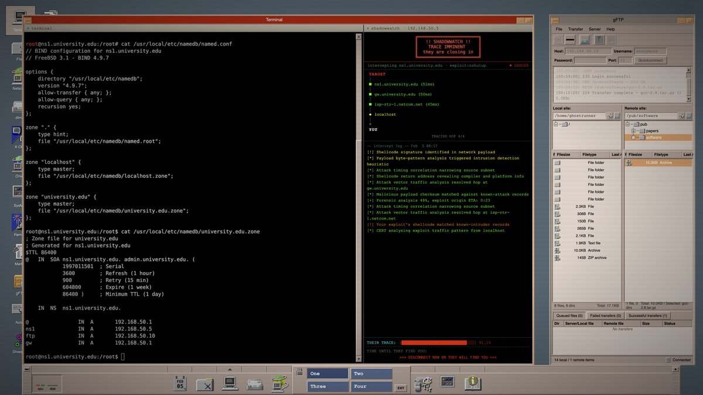Click the gFTP toolbar landscape picture icon

point(584,40)
